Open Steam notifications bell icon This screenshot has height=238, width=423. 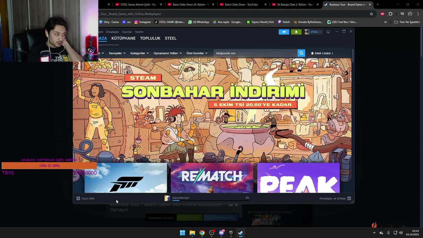(296, 32)
